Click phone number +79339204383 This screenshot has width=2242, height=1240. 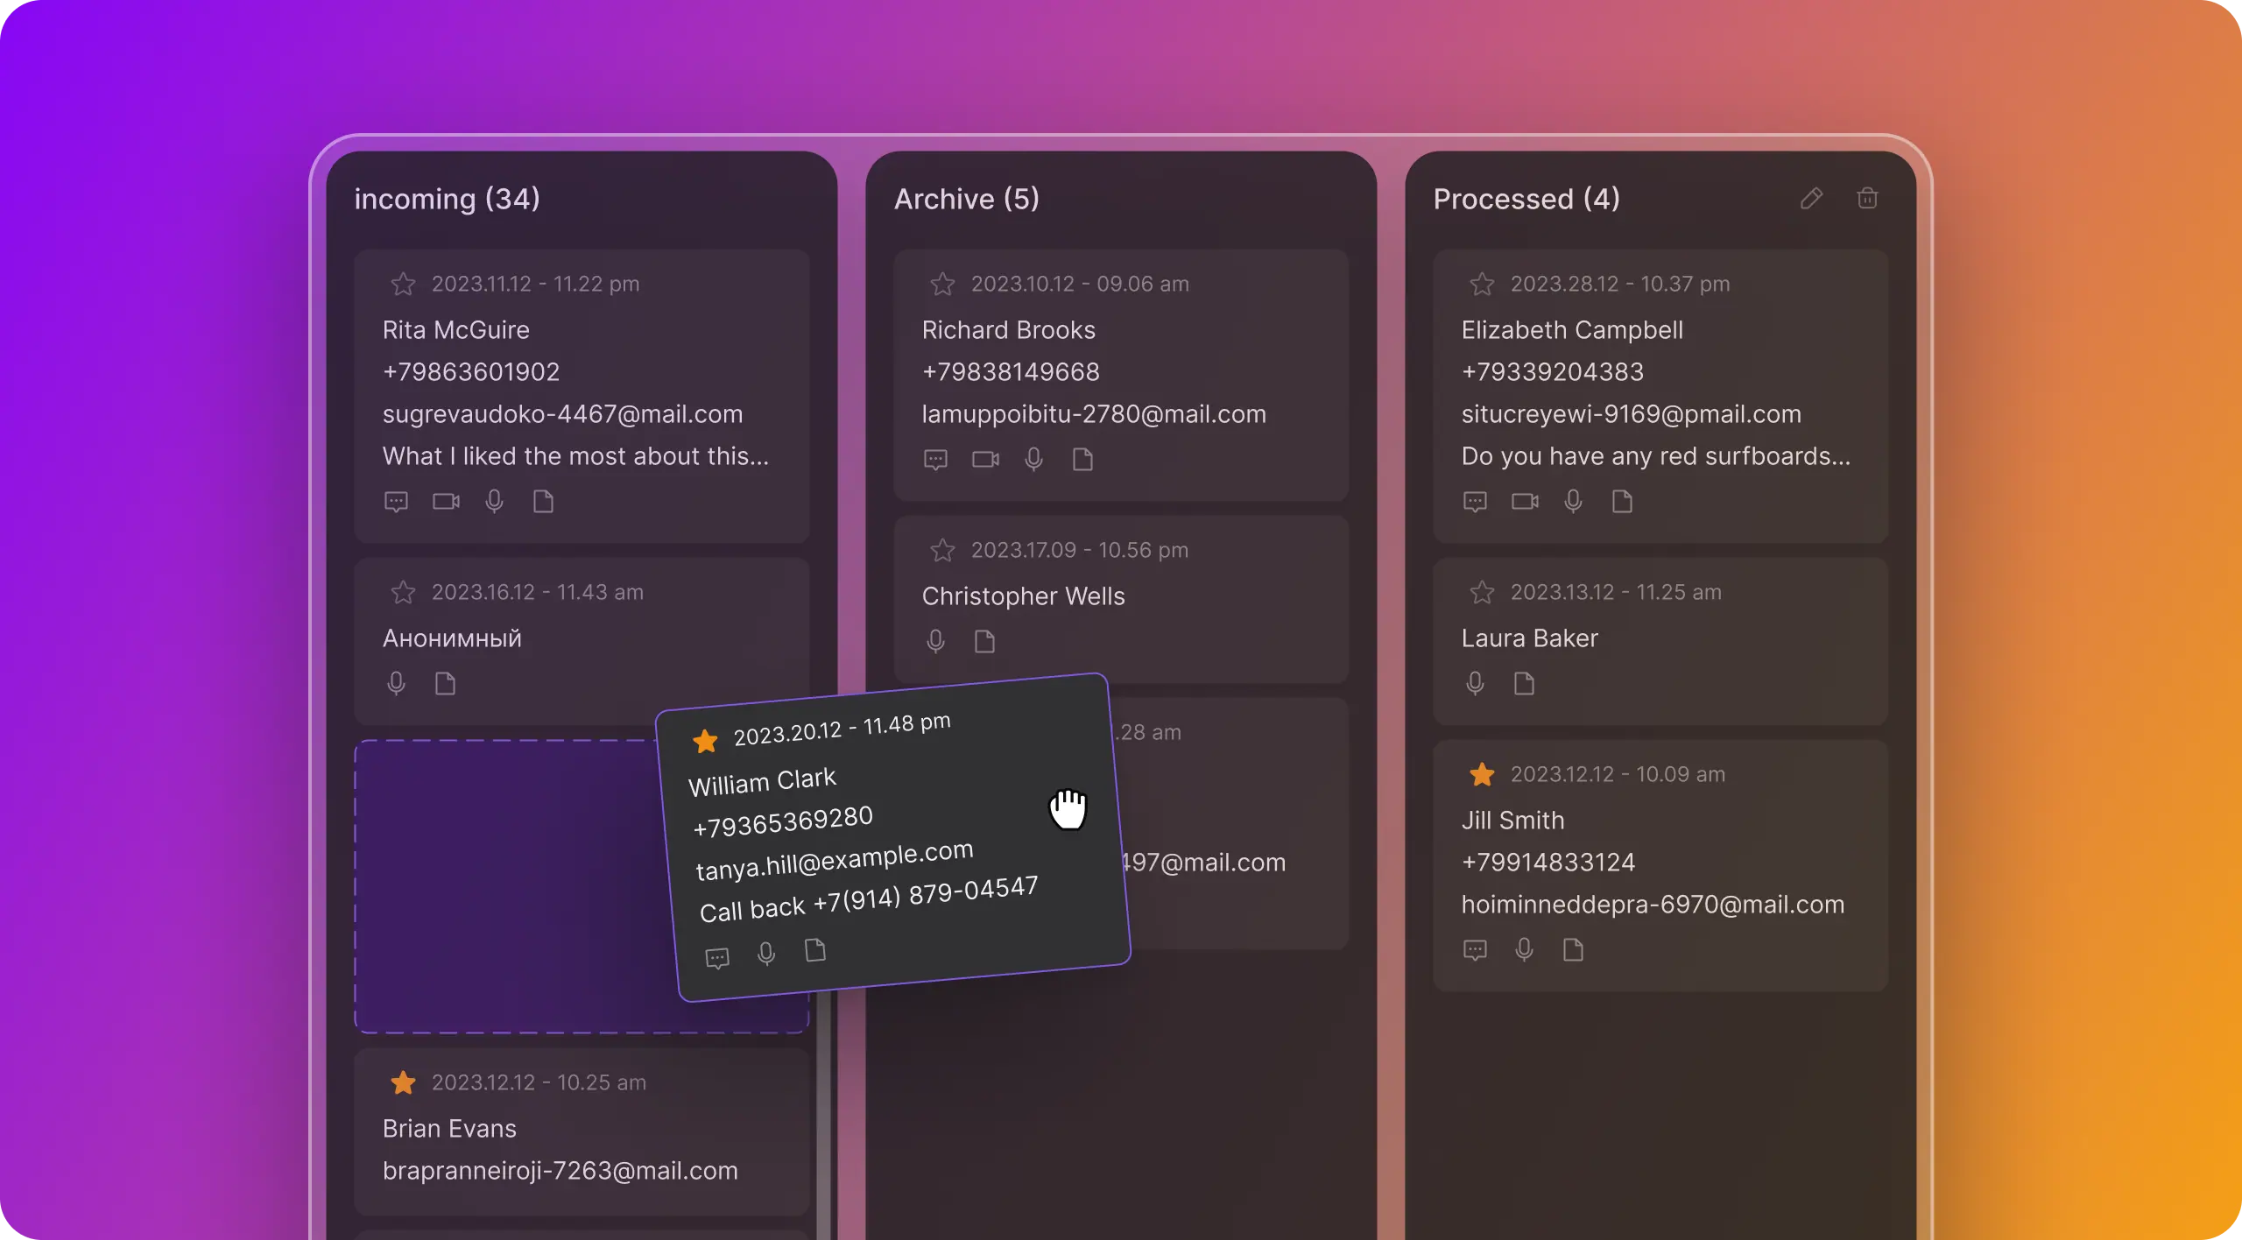click(1553, 371)
